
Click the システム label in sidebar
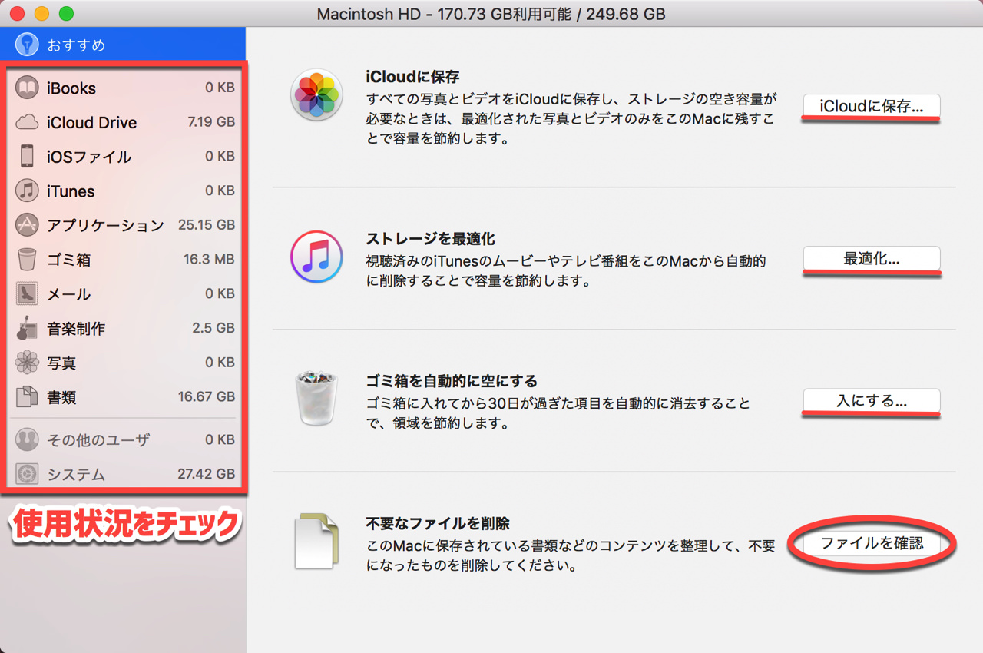pyautogui.click(x=76, y=474)
